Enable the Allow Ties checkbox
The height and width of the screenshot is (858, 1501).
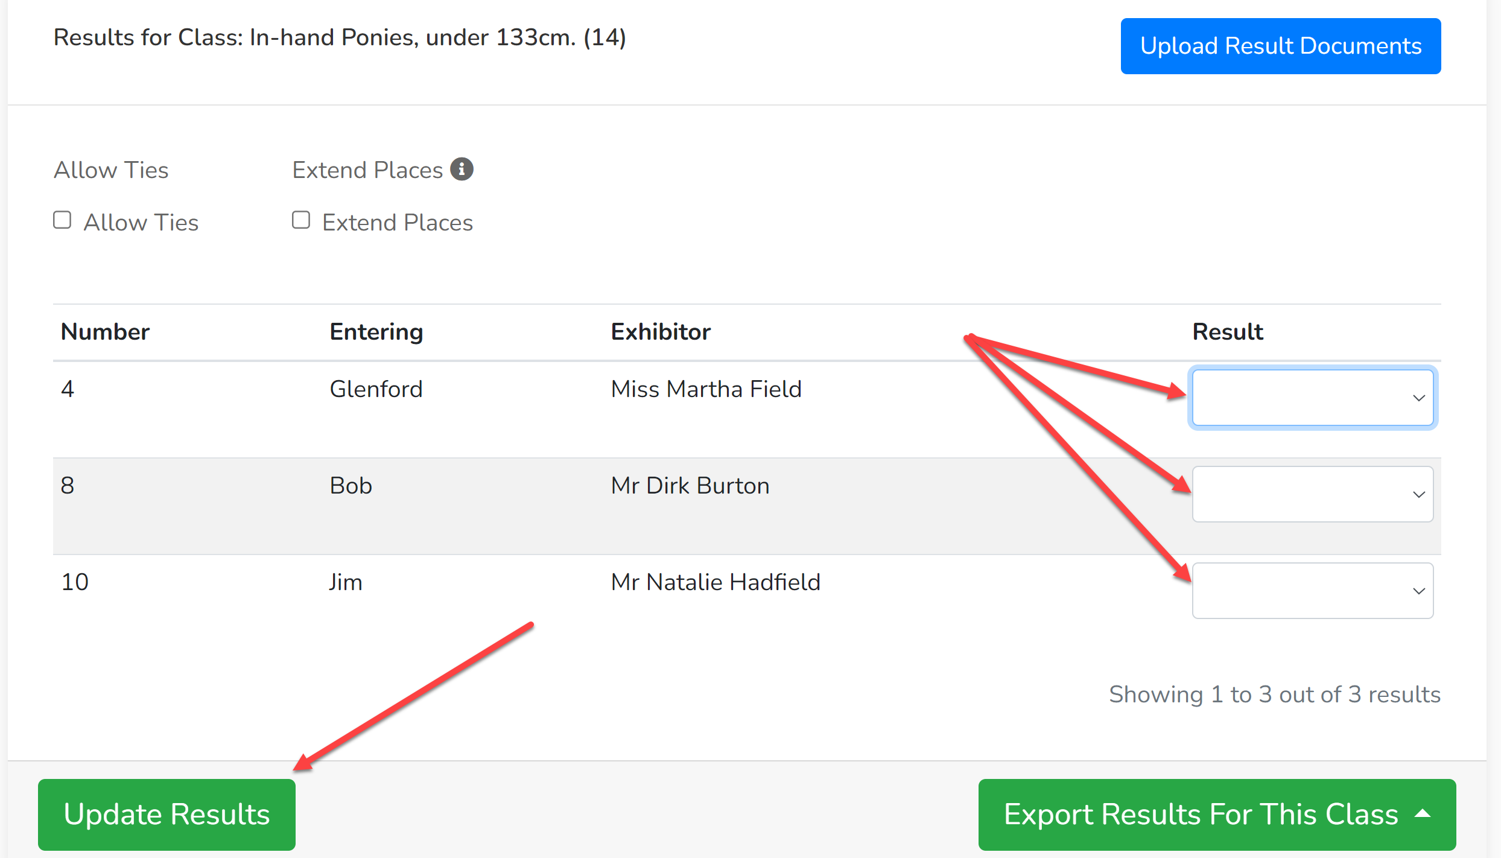[x=62, y=220]
